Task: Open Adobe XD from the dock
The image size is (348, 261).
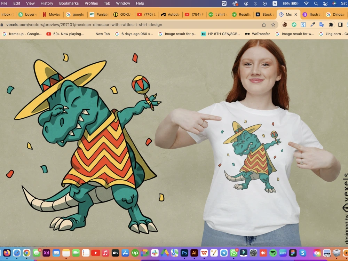Action: pos(46,253)
